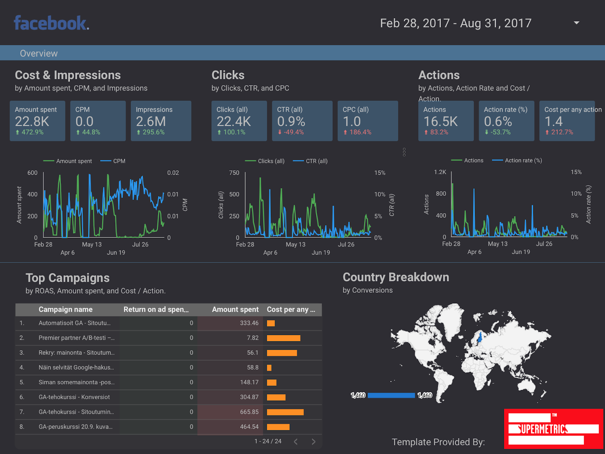Open the three-dot chart options menu
605x454 pixels.
coord(404,152)
